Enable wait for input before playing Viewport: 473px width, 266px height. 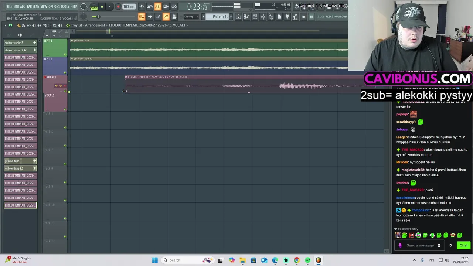click(x=150, y=7)
